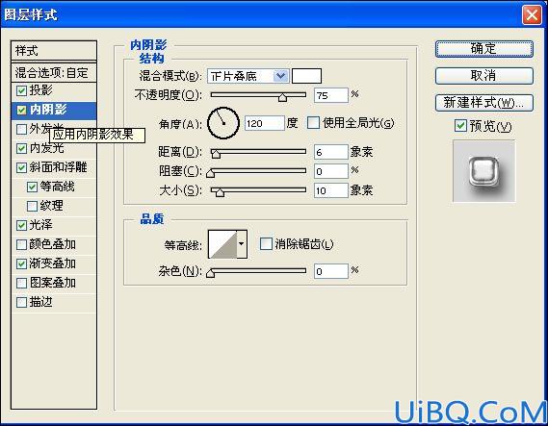Viewport: 548px width, 426px height.
Task: Check the 使用全局光(G) checkbox
Action: (x=314, y=123)
